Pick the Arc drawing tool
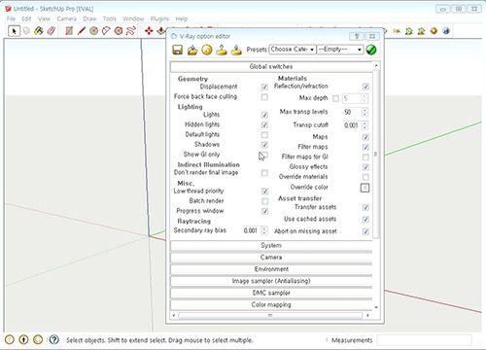This screenshot has width=486, height=350. tap(106, 31)
